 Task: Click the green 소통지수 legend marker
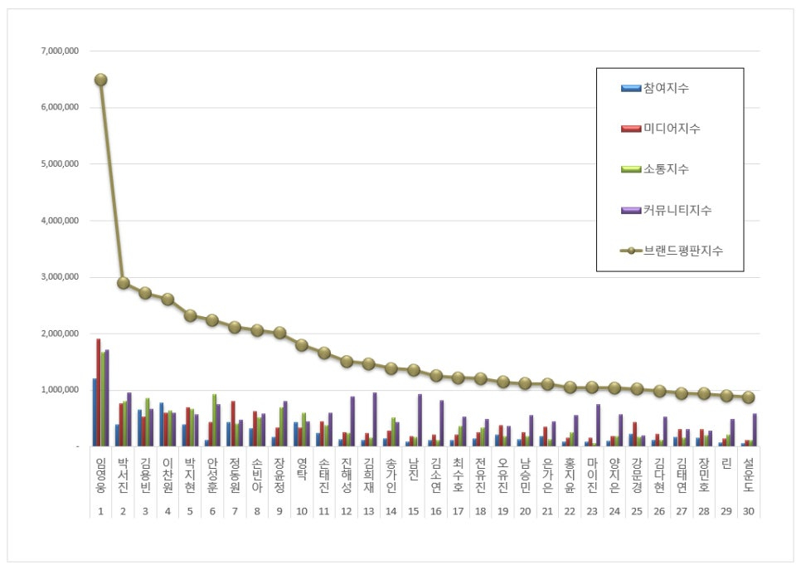[x=630, y=169]
